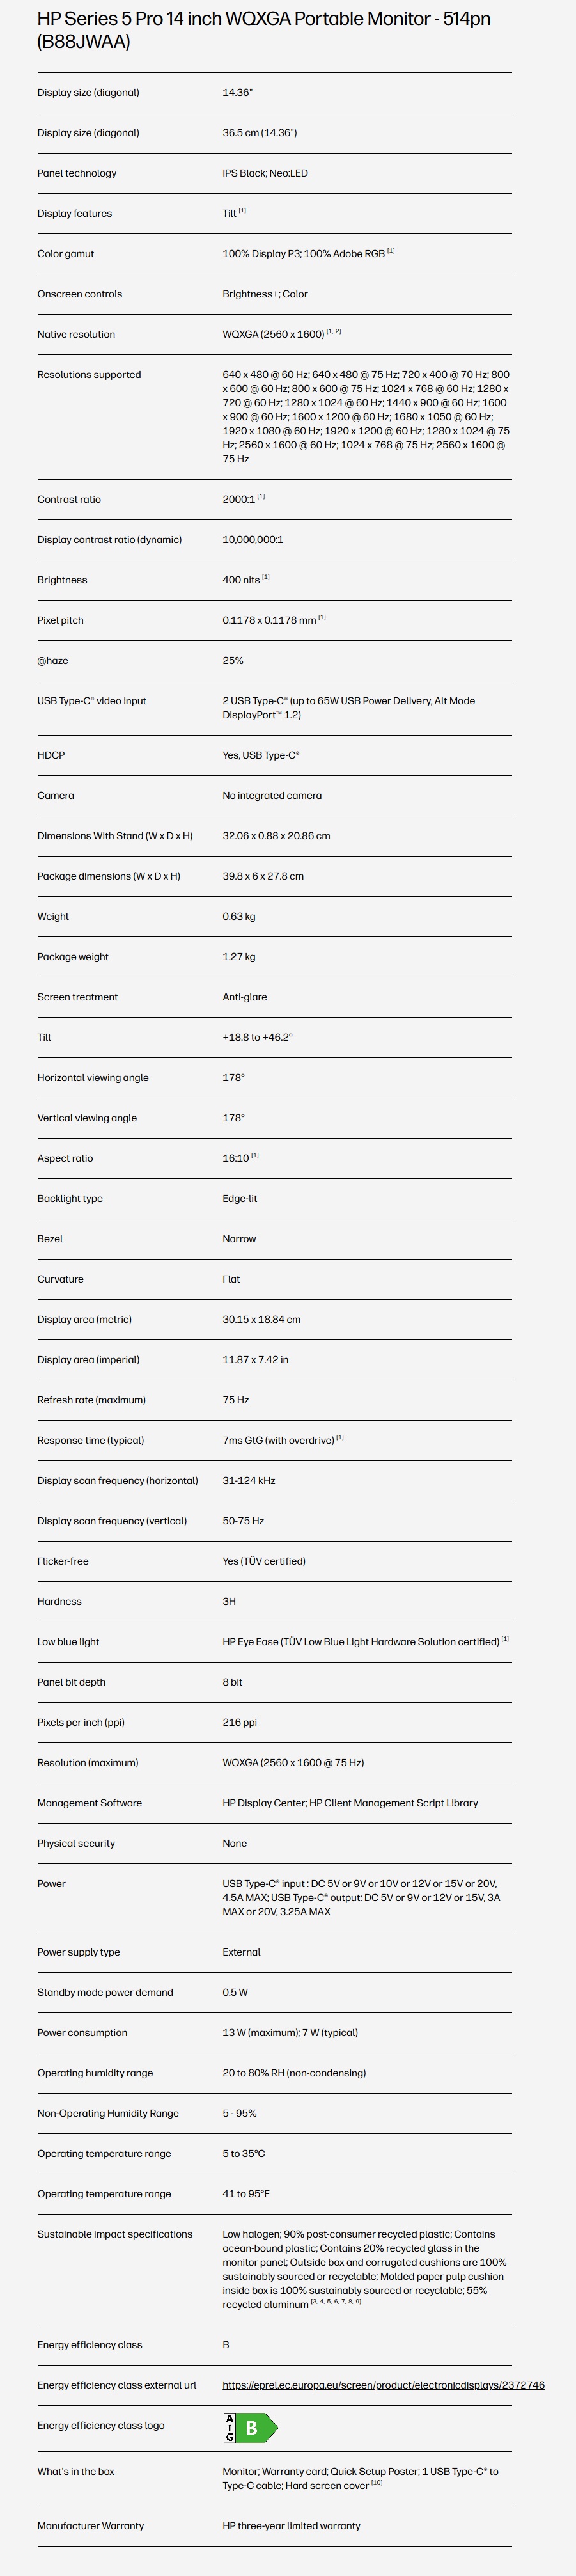Click footnote 1 after HP Eye Ease text
Screen dimensions: 576x2576
pyautogui.click(x=505, y=1639)
